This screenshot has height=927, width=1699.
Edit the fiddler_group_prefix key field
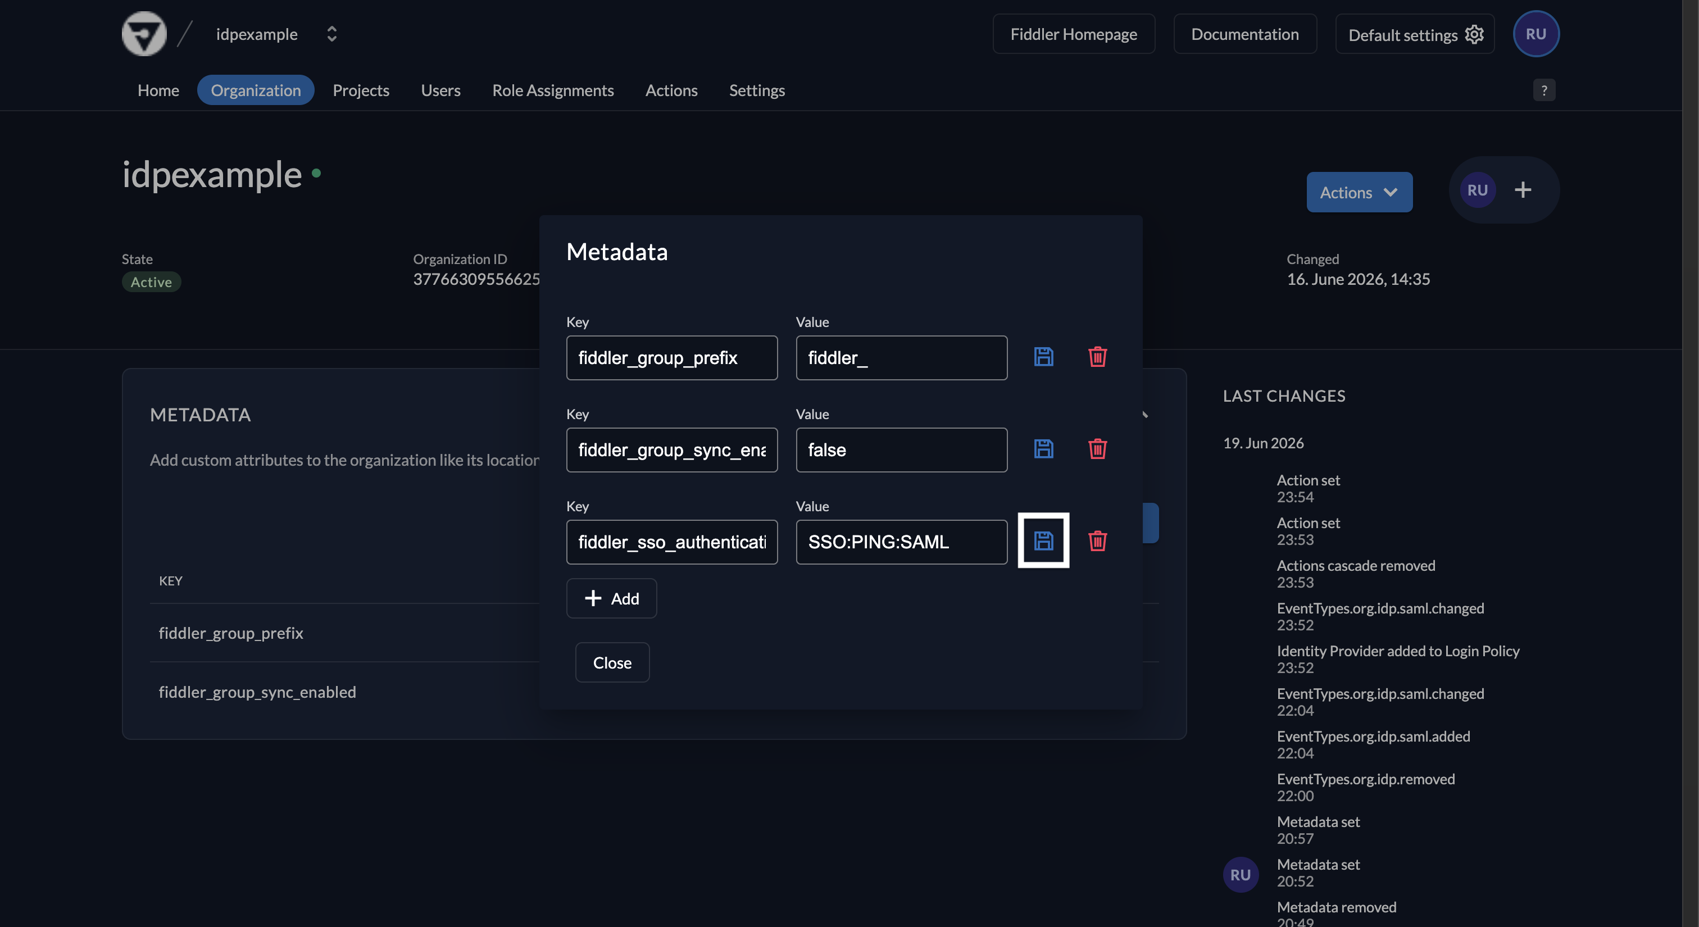point(671,357)
